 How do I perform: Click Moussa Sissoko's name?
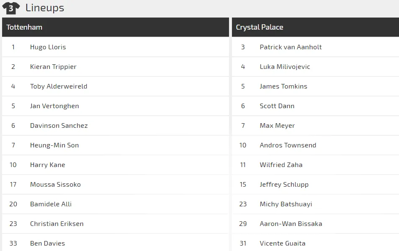pyautogui.click(x=55, y=185)
